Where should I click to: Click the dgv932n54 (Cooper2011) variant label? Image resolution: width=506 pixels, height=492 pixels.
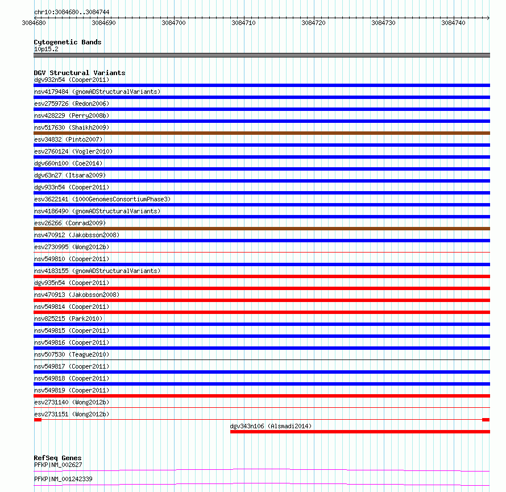72,80
